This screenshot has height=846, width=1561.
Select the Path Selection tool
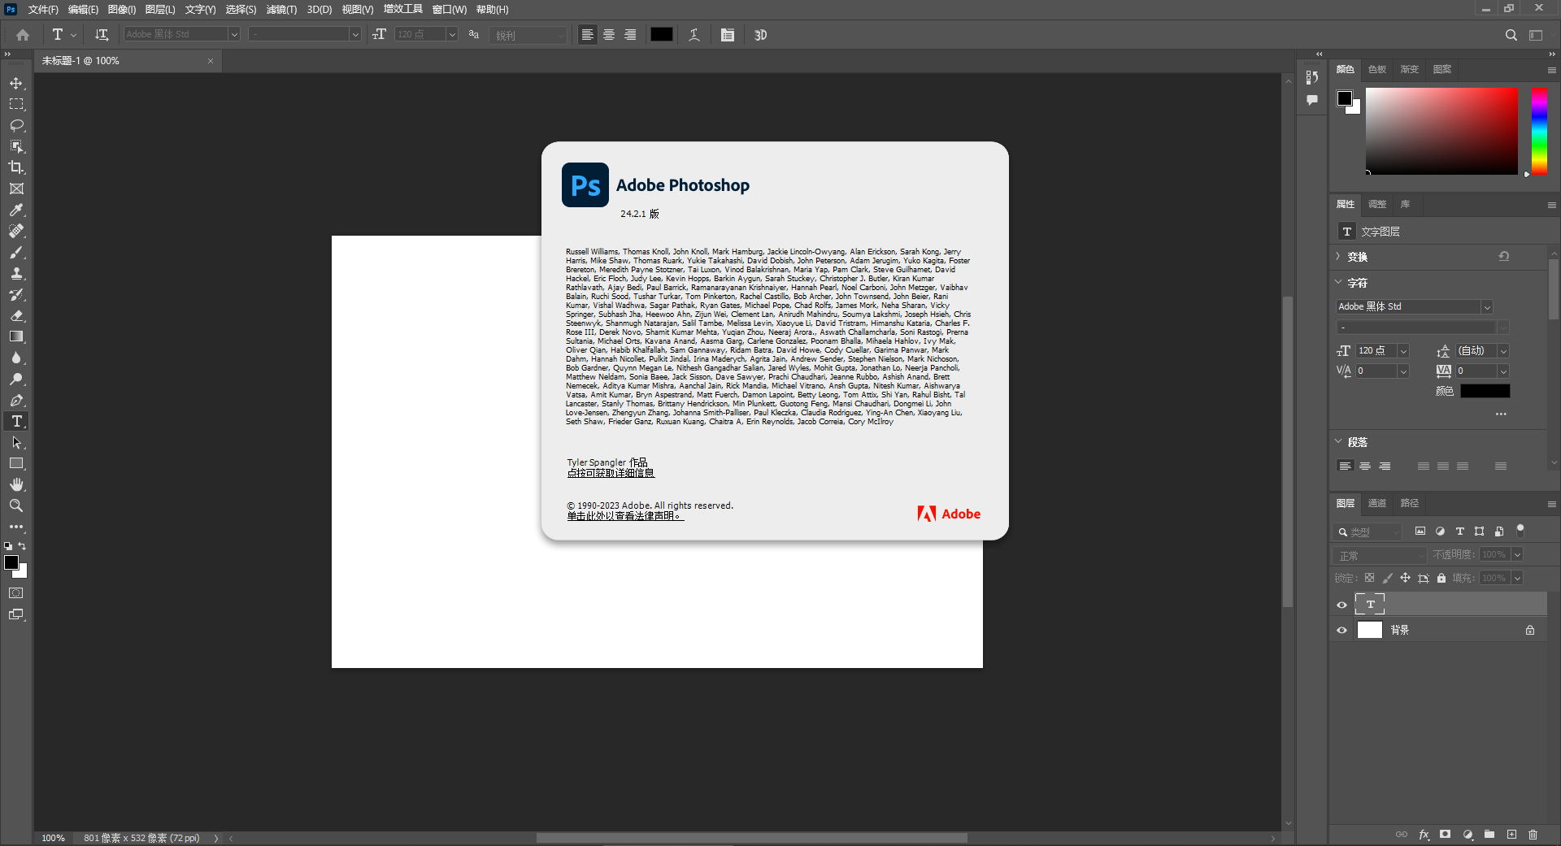coord(16,442)
